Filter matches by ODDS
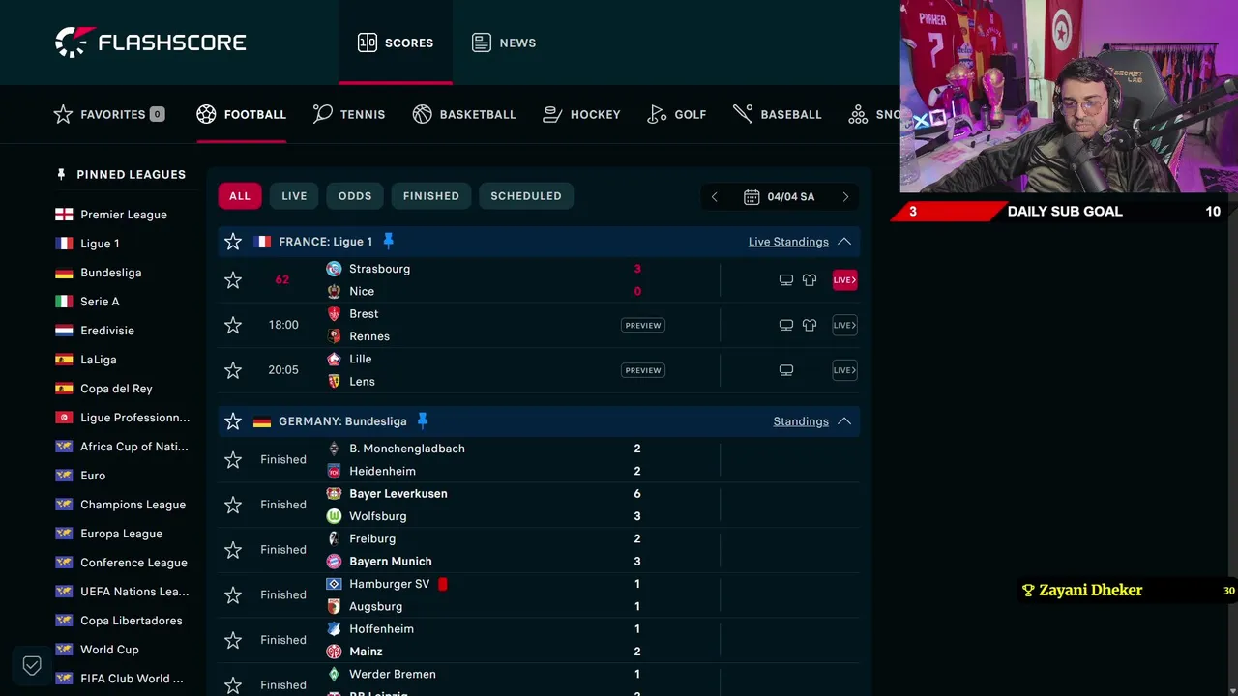1238x696 pixels. [x=355, y=196]
